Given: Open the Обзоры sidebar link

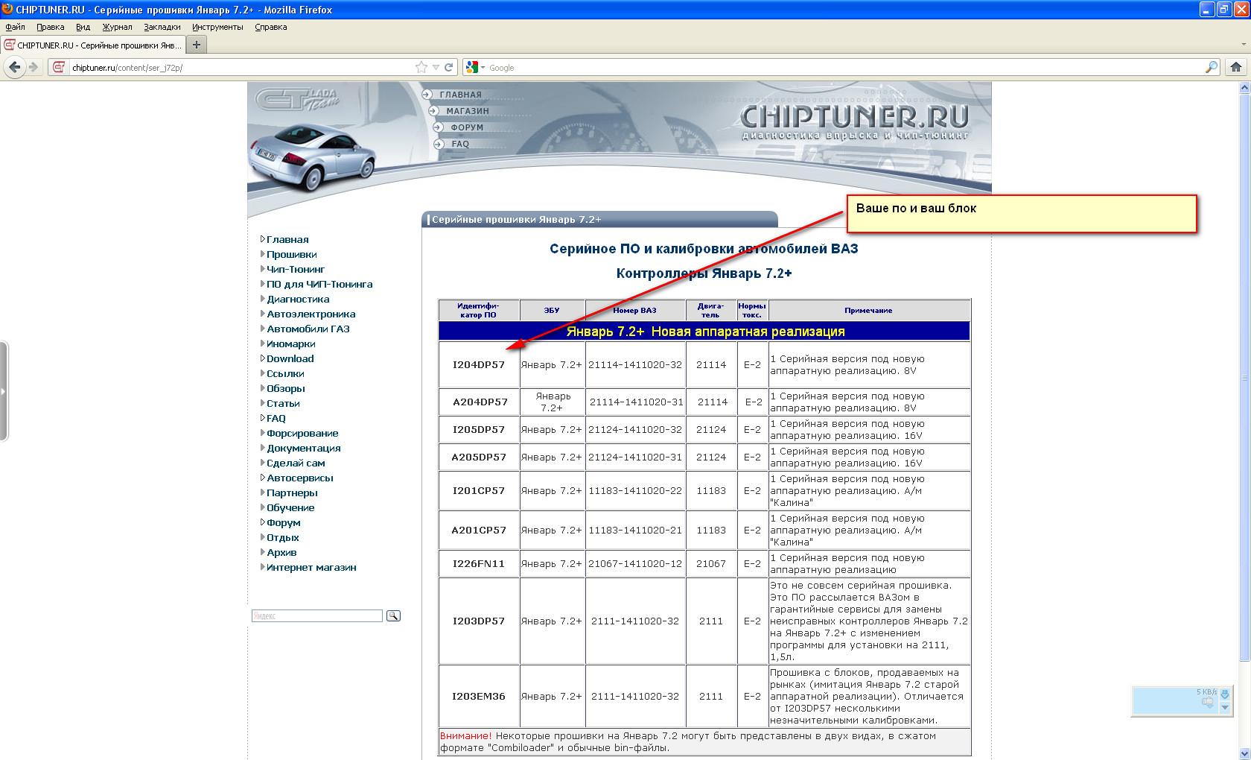Looking at the screenshot, I should point(286,388).
